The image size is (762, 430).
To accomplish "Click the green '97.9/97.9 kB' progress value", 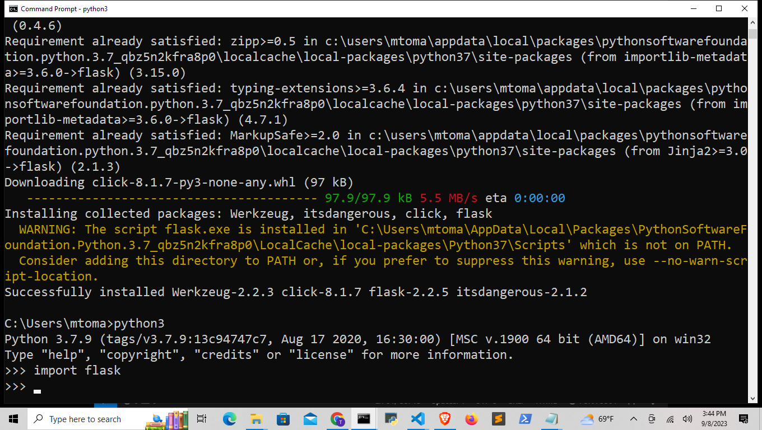I will point(368,198).
